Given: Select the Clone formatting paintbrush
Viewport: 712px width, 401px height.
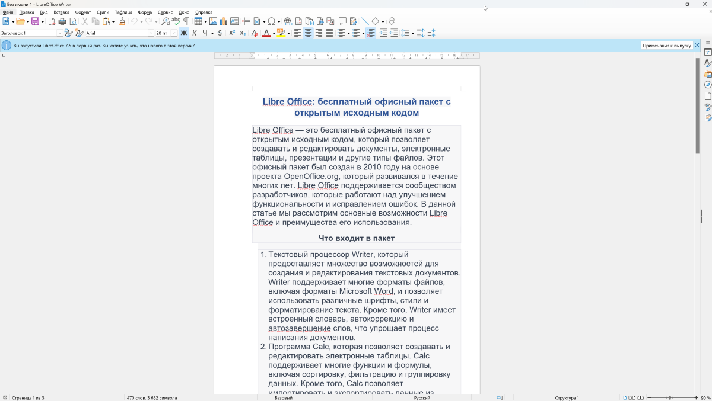Looking at the screenshot, I should pyautogui.click(x=122, y=21).
